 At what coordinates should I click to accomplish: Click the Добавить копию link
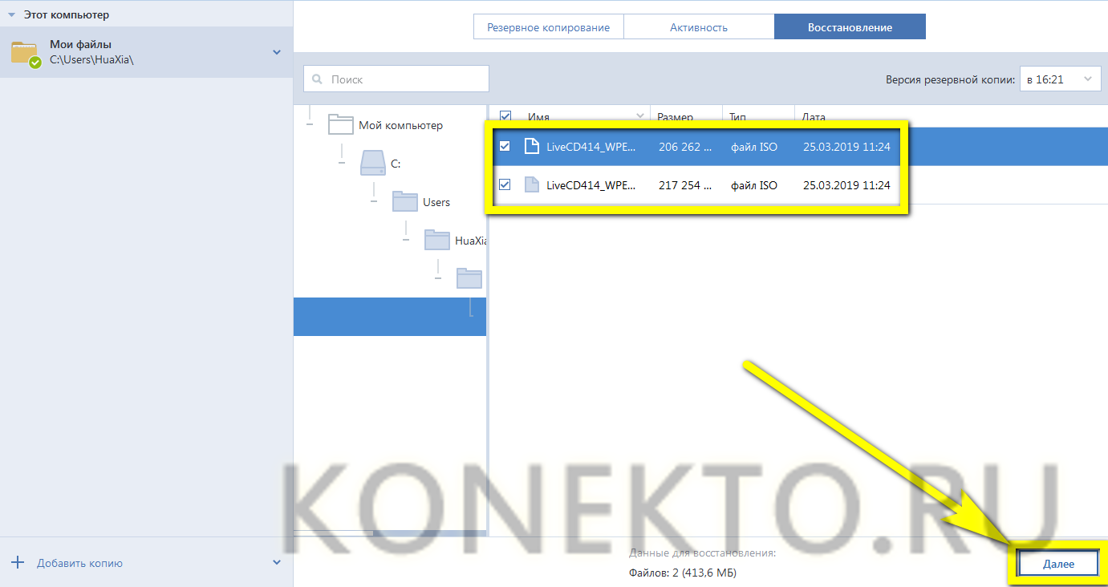pyautogui.click(x=79, y=563)
